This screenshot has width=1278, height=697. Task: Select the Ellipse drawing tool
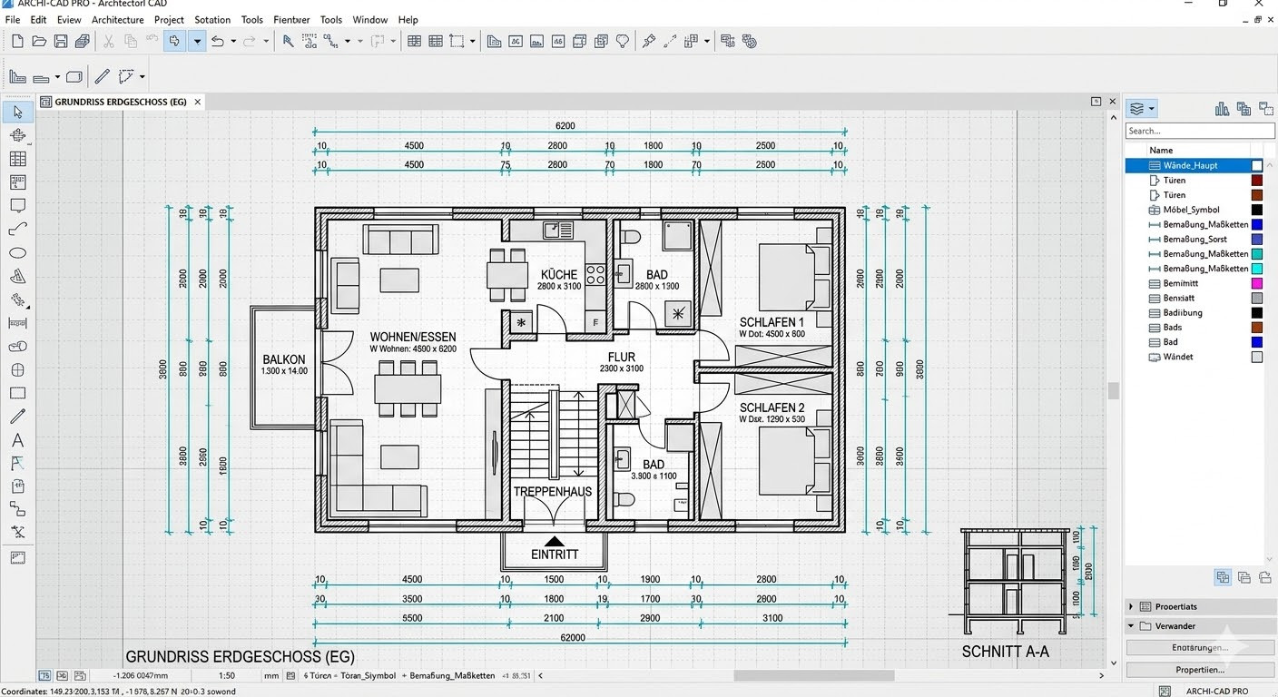pos(16,251)
